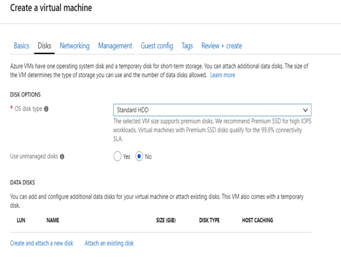Select the Disks tab
The height and width of the screenshot is (258, 341).
pos(45,46)
